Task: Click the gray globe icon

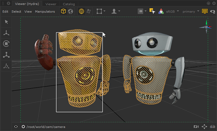Action: tap(71, 11)
